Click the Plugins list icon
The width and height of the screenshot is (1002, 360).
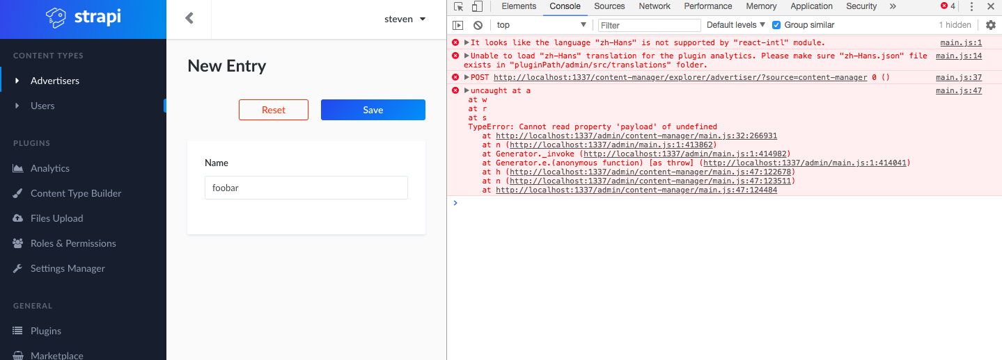18,331
